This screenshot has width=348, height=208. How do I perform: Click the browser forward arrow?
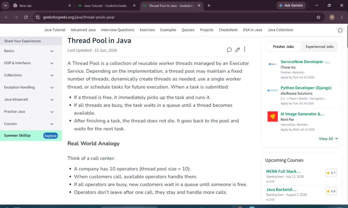[x=16, y=17]
